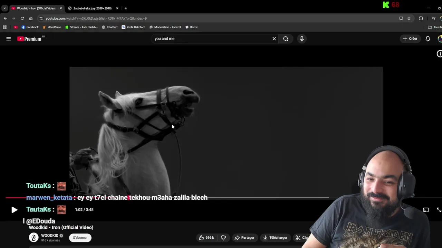
Task: View site information icon in address bar
Action: point(41,18)
